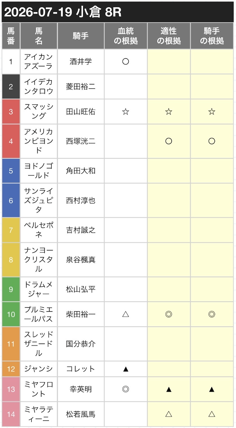Click the ☆ mark in スマッシング's 適性の根拠 cell
This screenshot has width=236, height=428.
click(x=169, y=112)
